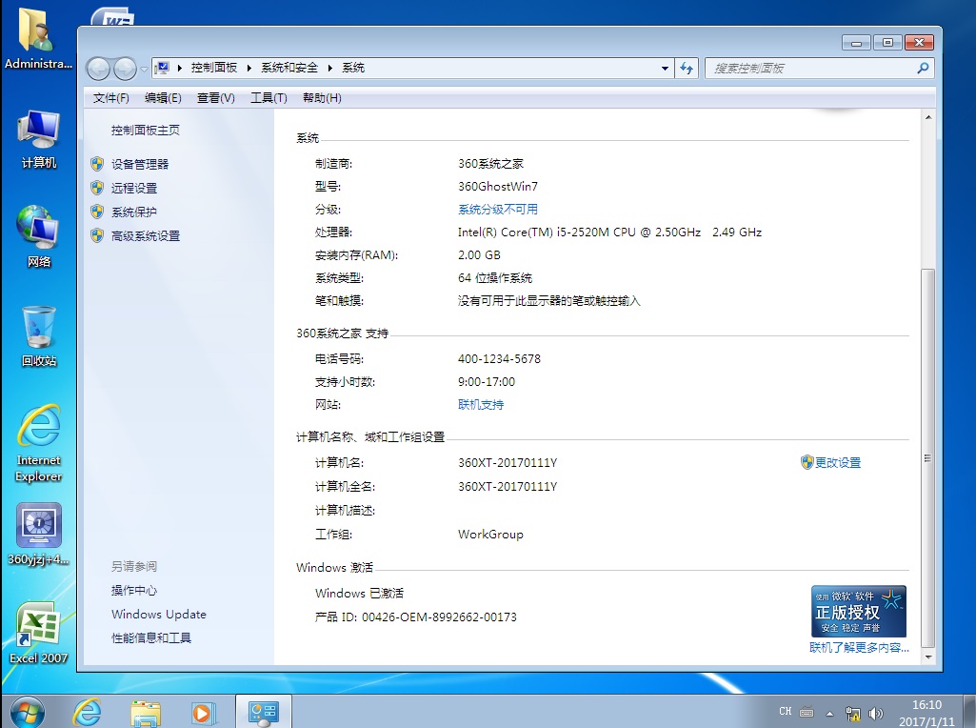Open the Recycle Bin desktop icon
The height and width of the screenshot is (728, 976).
[39, 335]
